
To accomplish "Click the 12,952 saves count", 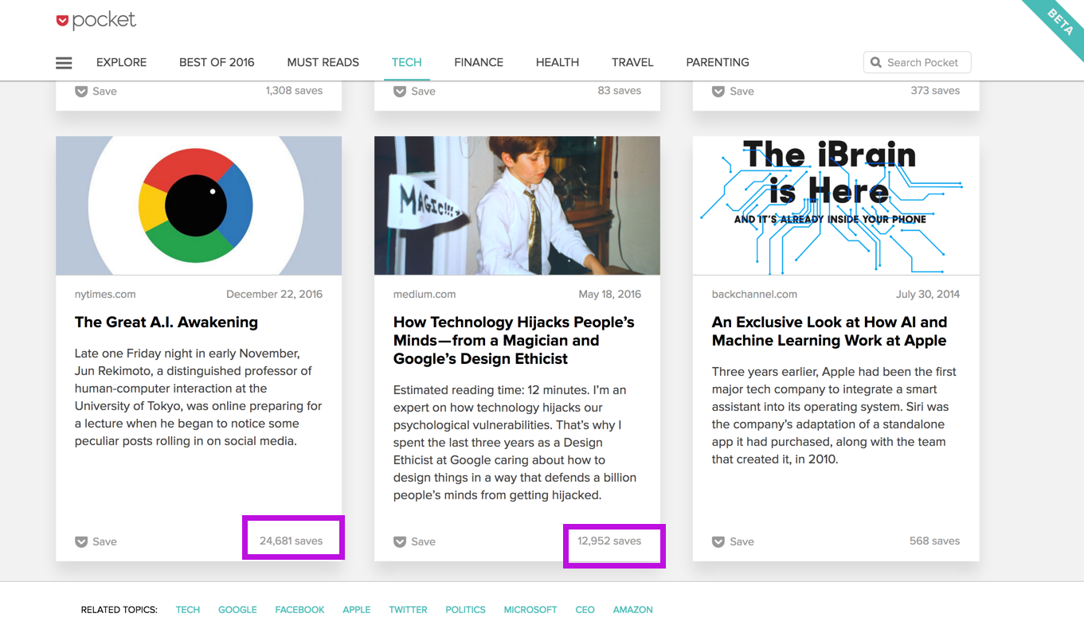I will (x=609, y=541).
